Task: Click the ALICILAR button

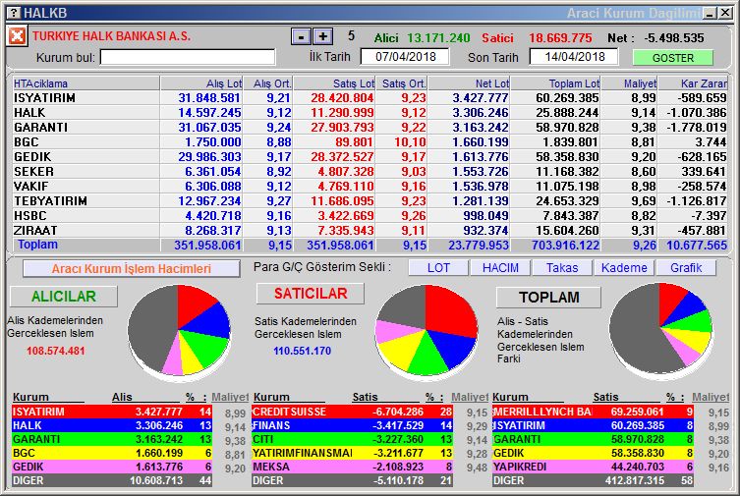Action: pos(64,296)
